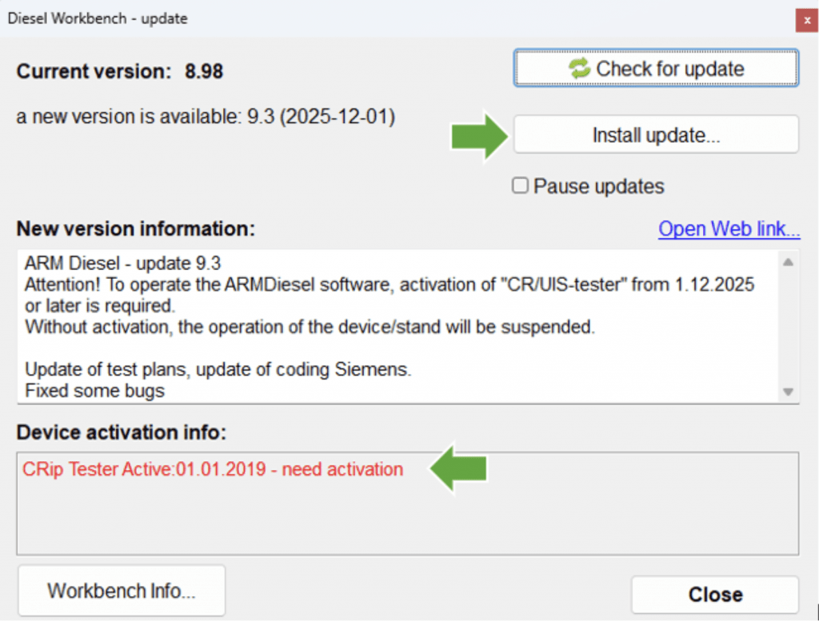Click the Current version 8.98 text
The height and width of the screenshot is (621, 819).
point(120,71)
